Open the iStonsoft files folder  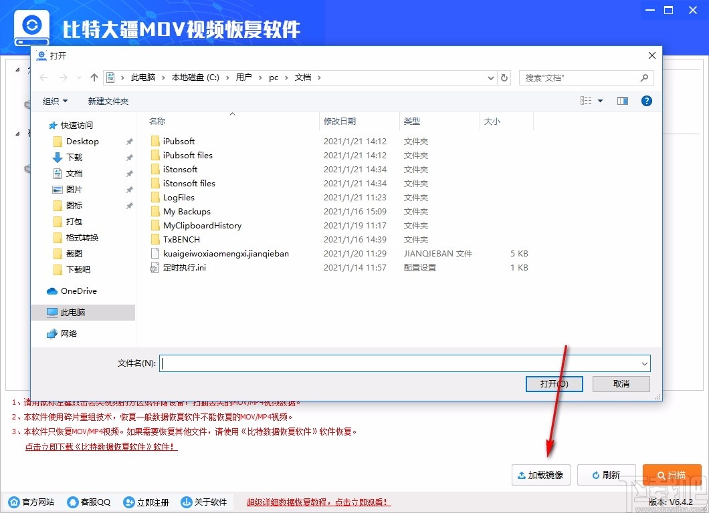coord(189,183)
